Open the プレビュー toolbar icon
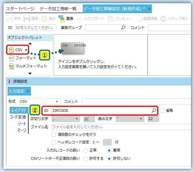This screenshot has height=172, width=193. click(111, 19)
